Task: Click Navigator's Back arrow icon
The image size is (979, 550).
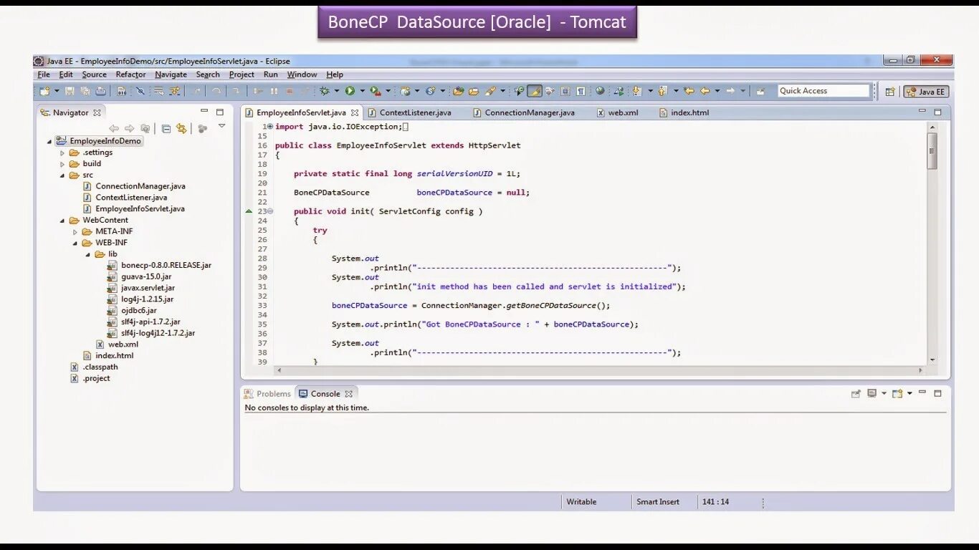Action: [114, 129]
